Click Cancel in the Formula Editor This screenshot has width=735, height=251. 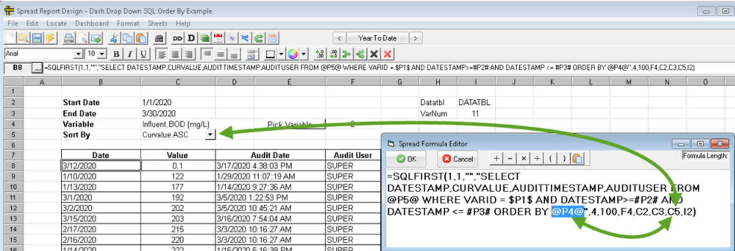tap(457, 159)
